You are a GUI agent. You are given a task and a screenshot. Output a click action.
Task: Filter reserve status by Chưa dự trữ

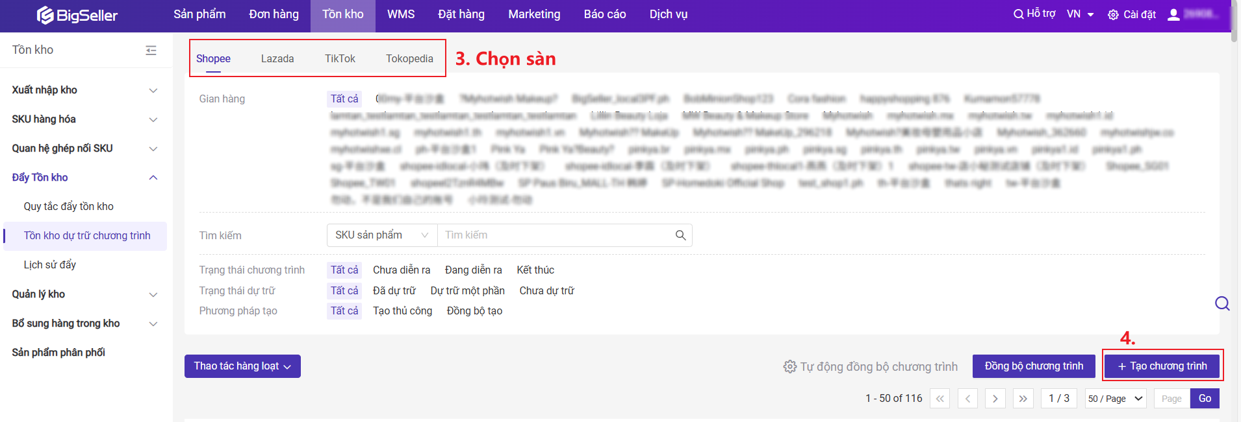(x=547, y=291)
